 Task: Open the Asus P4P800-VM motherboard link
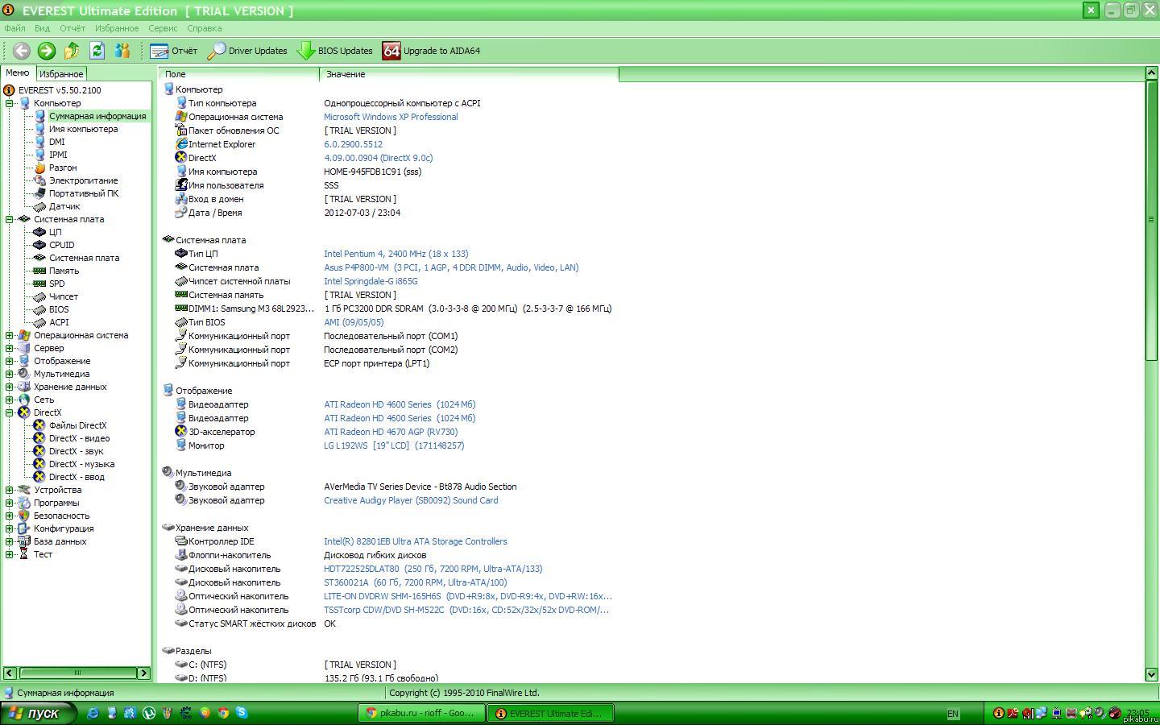click(x=451, y=267)
